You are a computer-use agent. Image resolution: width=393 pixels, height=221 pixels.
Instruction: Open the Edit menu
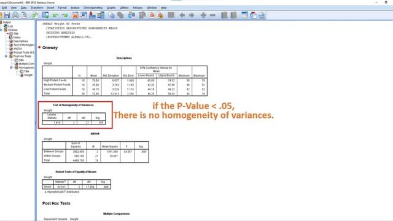click(x=4, y=8)
